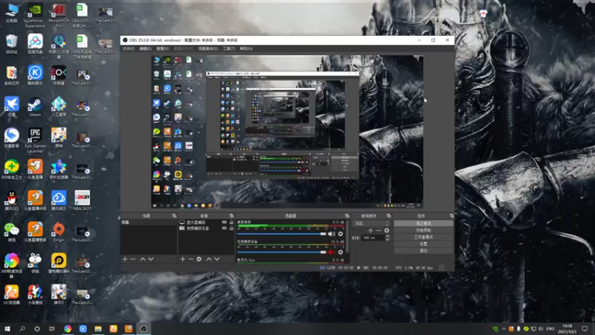Adjust the desktop audio volume slider
Image resolution: width=595 pixels, height=335 pixels.
pos(281,234)
